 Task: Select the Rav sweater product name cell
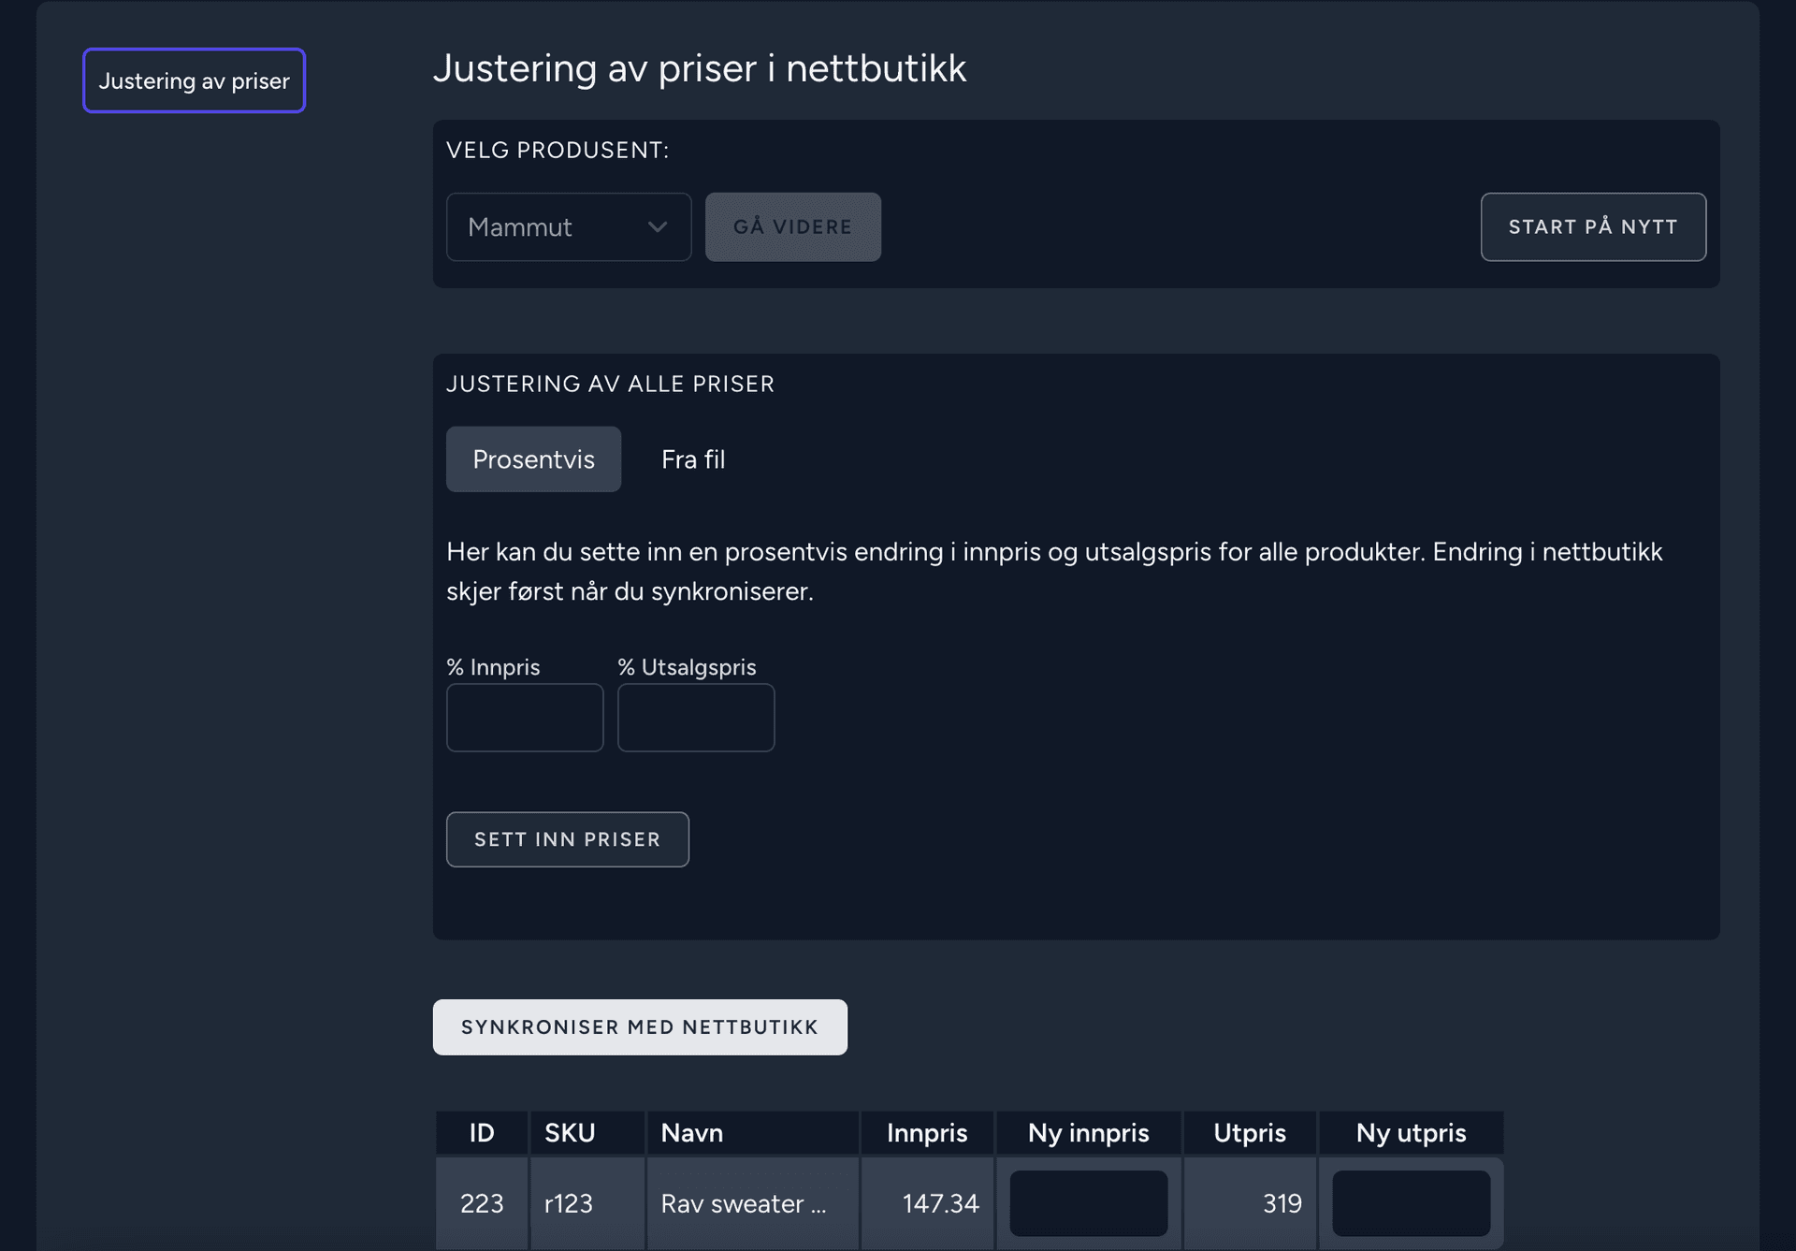click(x=744, y=1203)
